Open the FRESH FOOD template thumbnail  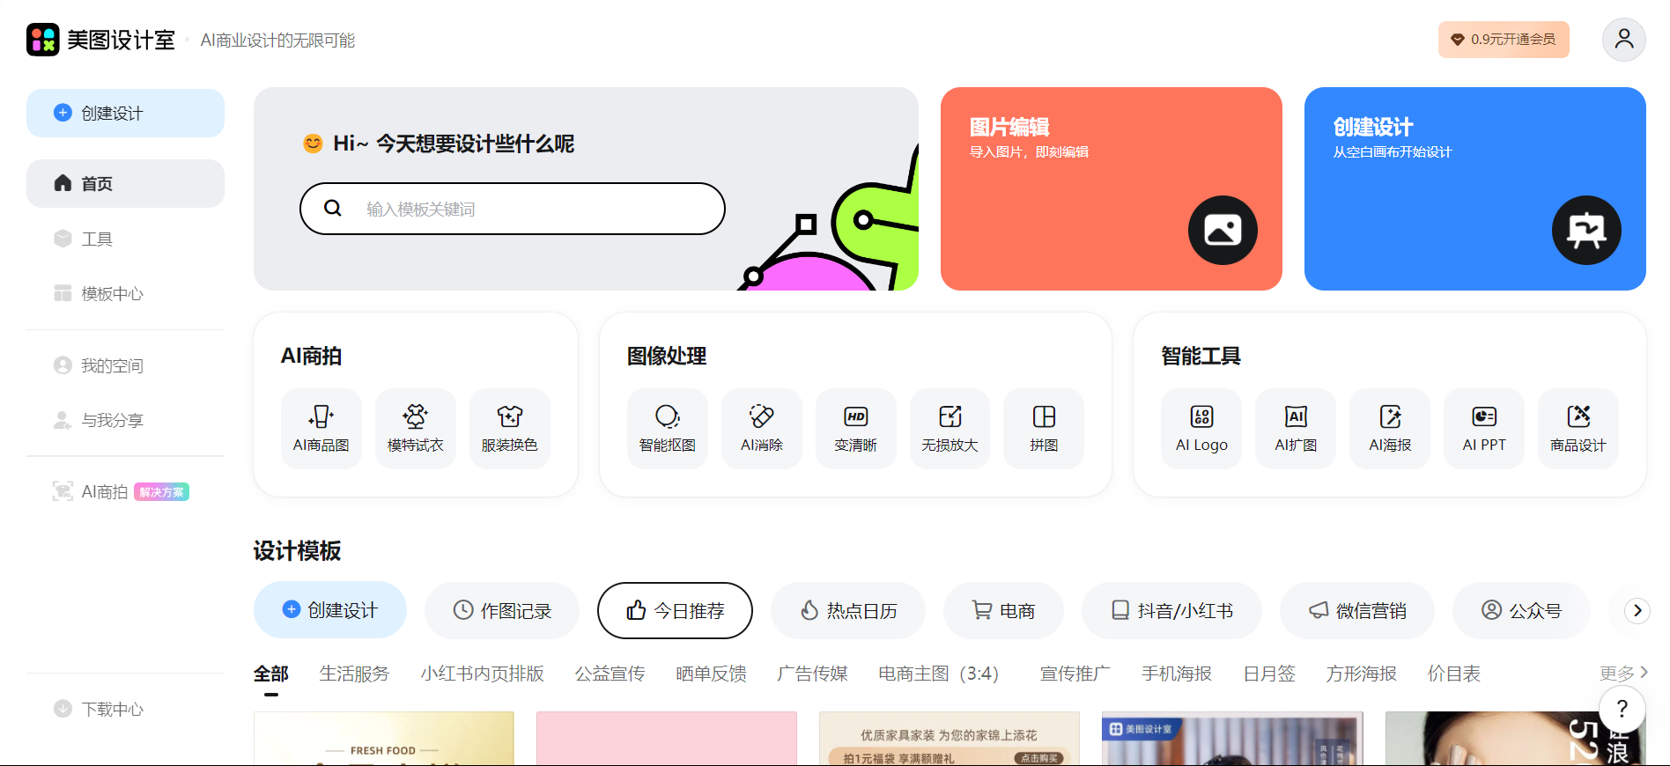[384, 739]
